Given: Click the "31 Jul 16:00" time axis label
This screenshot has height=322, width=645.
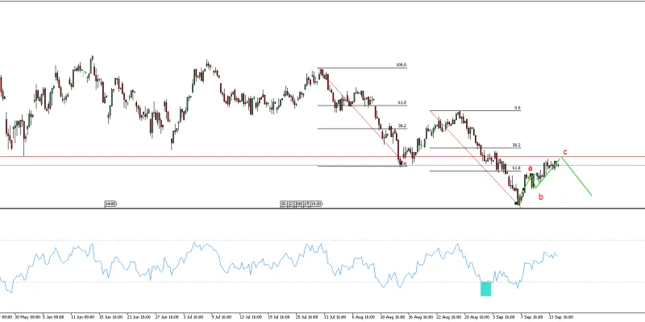Looking at the screenshot, I should point(335,317).
